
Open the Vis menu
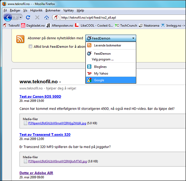click(x=25, y=10)
